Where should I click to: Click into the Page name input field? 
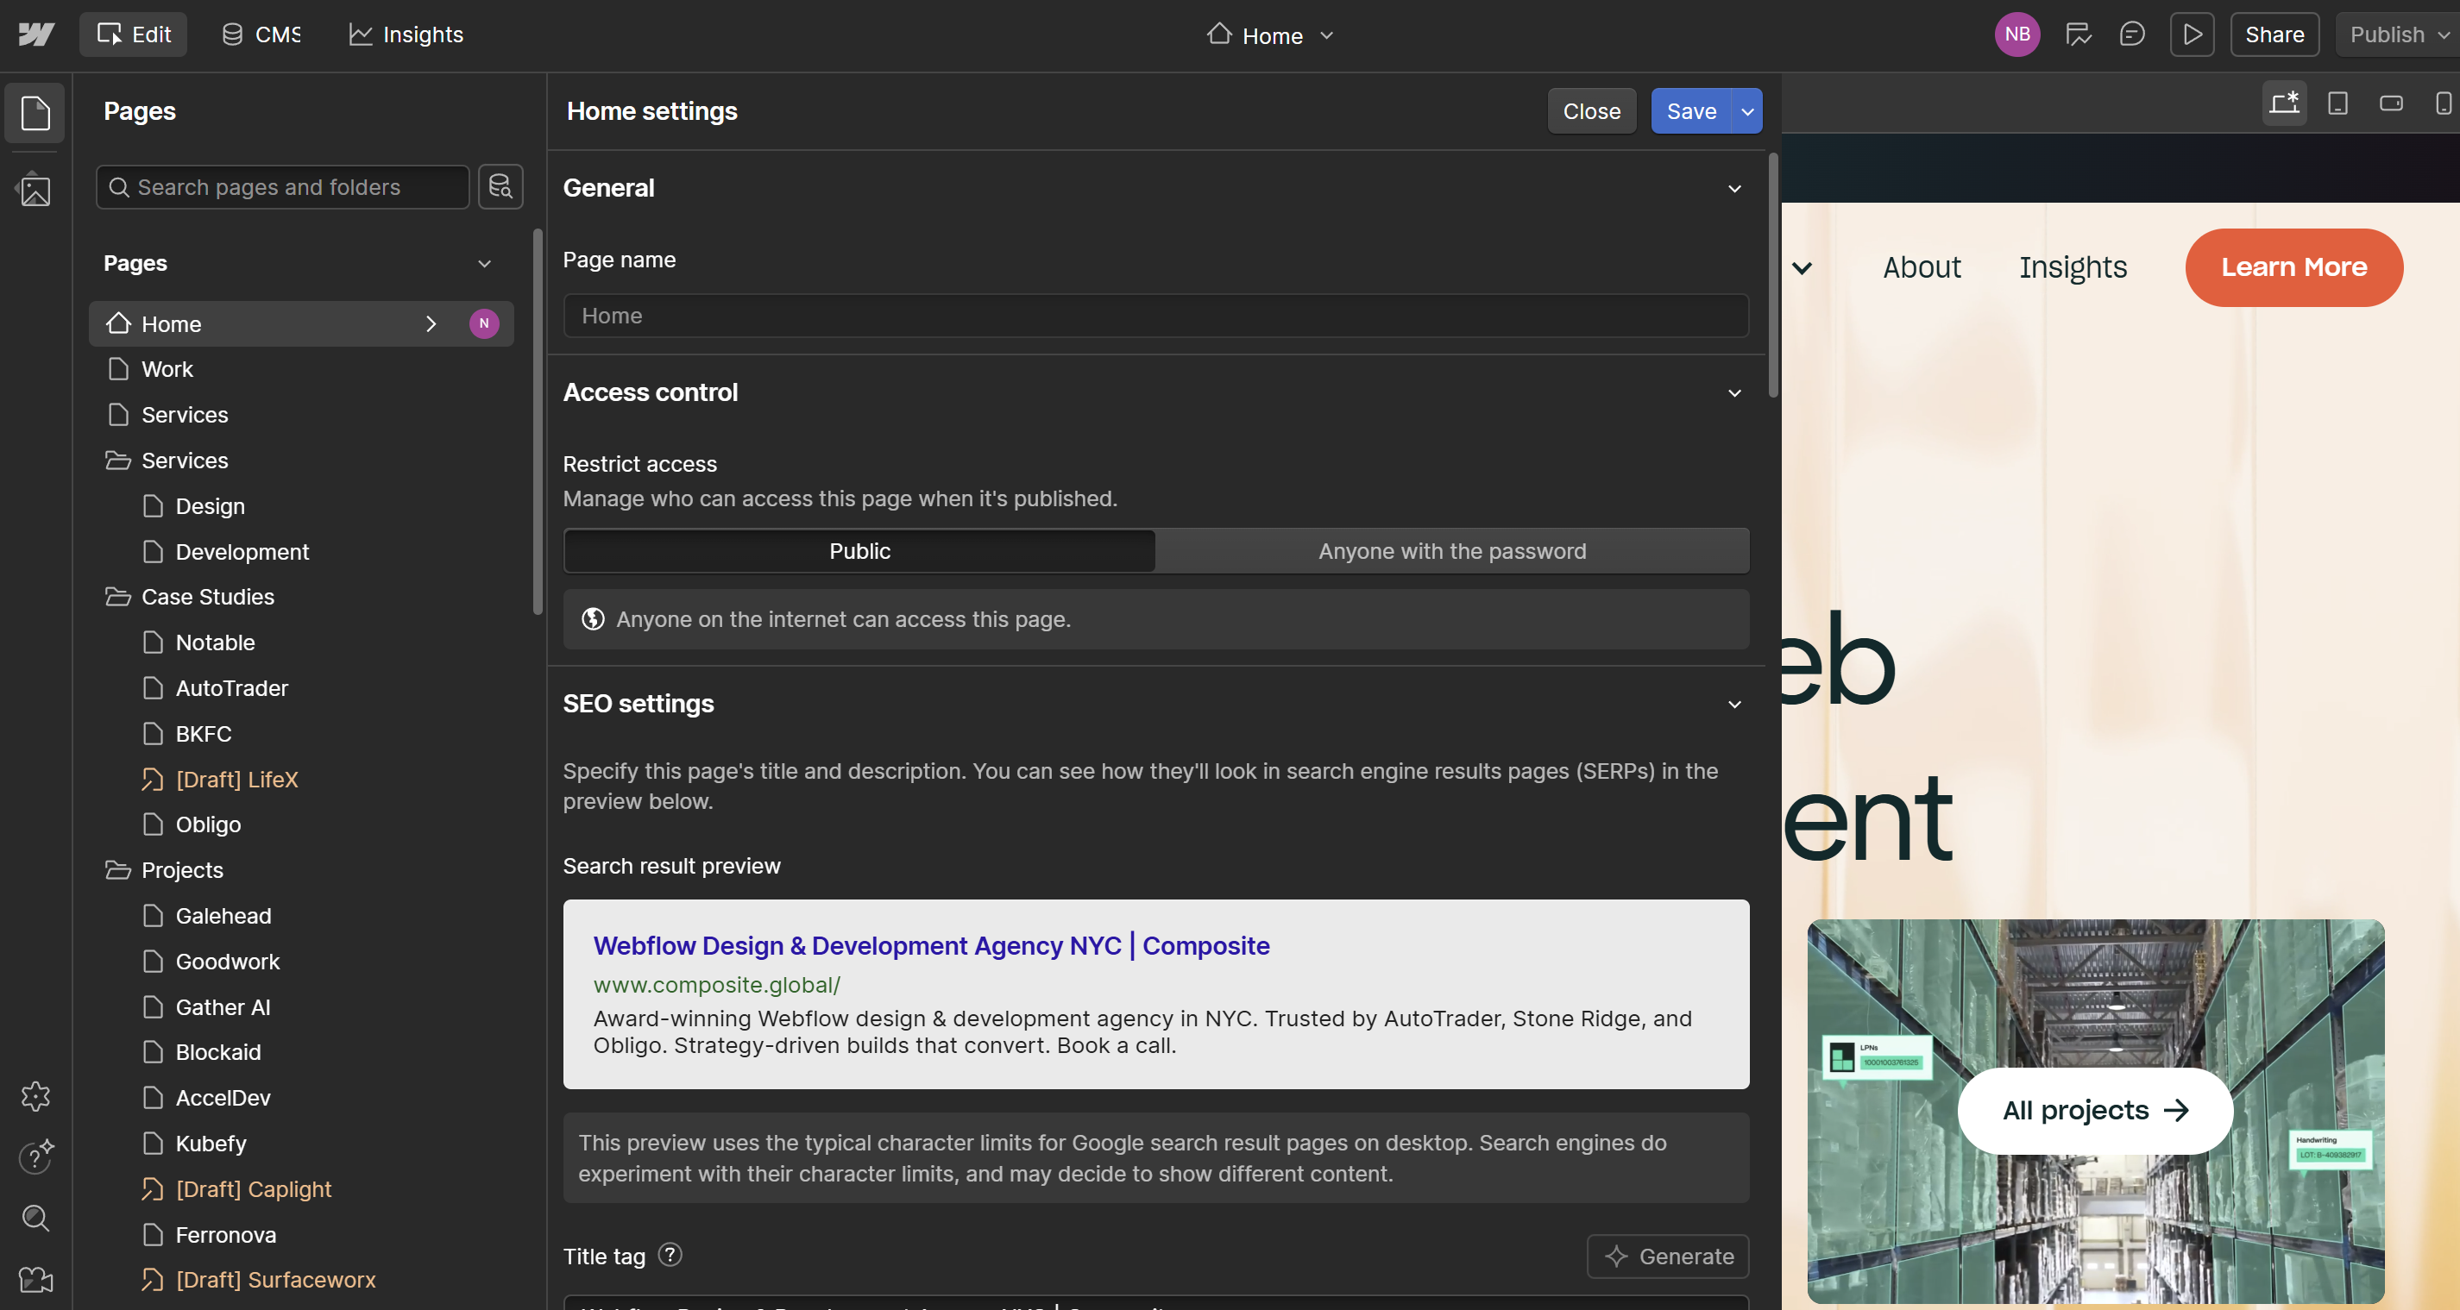(1155, 315)
